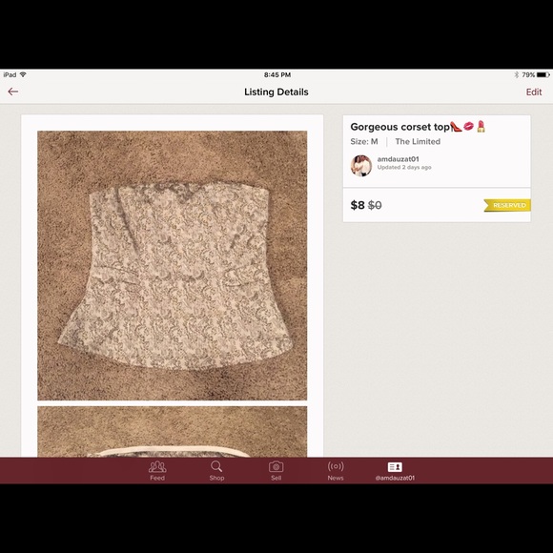Tap the back arrow icon
The image size is (553, 553).
point(13,92)
